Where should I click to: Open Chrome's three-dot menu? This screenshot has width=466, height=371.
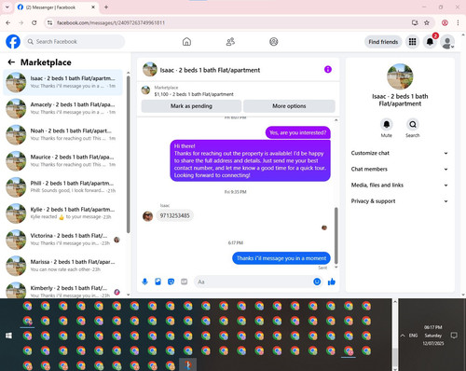[x=458, y=22]
